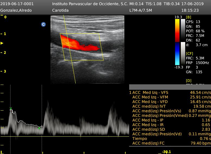Click the -30.1 velocity scale value
This screenshot has width=211, height=154.
(167, 152)
